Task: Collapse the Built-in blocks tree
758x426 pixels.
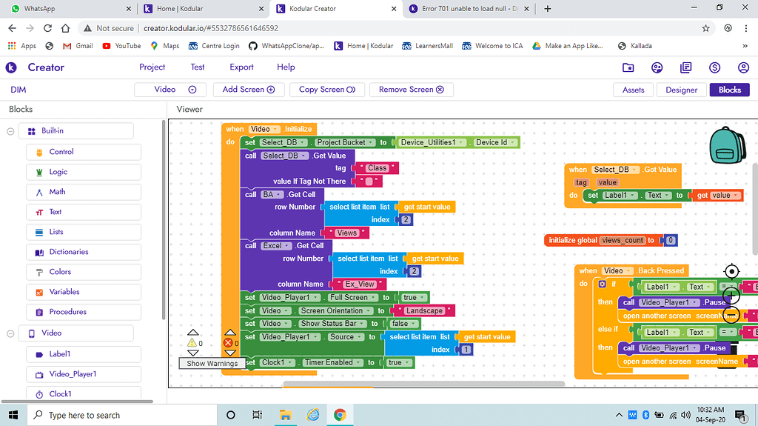Action: point(10,131)
